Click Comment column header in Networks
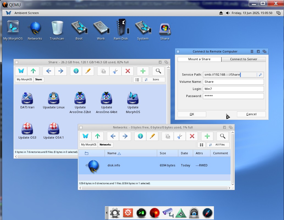 (x=220, y=153)
